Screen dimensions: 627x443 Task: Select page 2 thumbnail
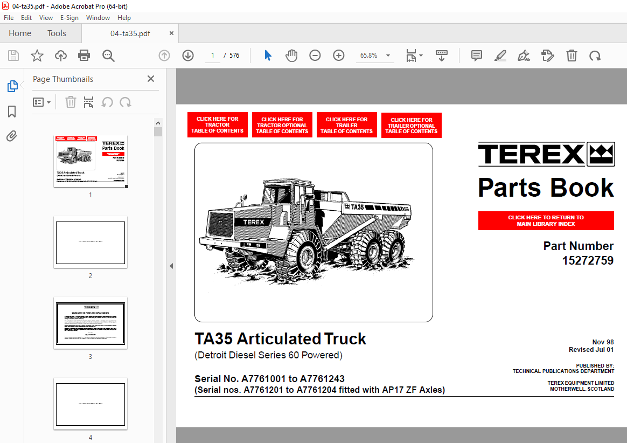(x=91, y=243)
